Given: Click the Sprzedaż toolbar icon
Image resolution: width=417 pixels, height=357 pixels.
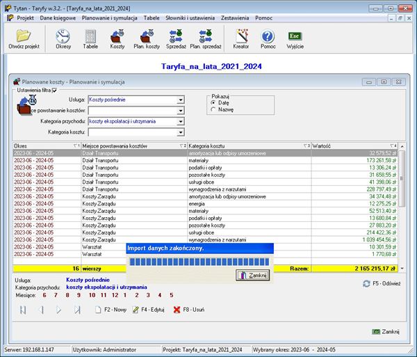Looking at the screenshot, I should (x=176, y=35).
